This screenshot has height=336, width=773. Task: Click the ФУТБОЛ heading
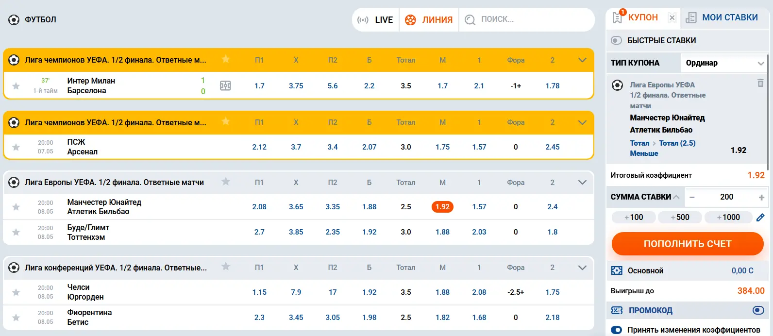(40, 20)
